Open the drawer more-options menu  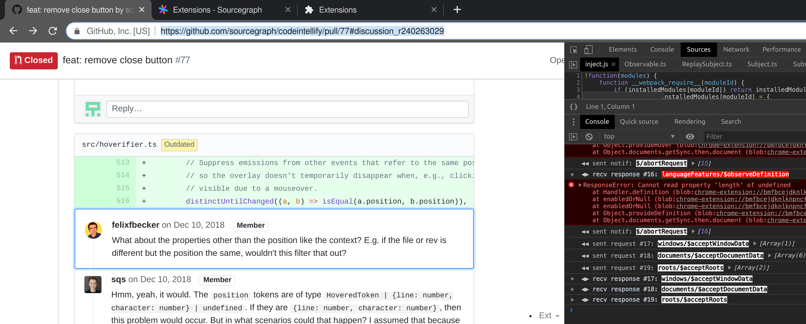(573, 122)
